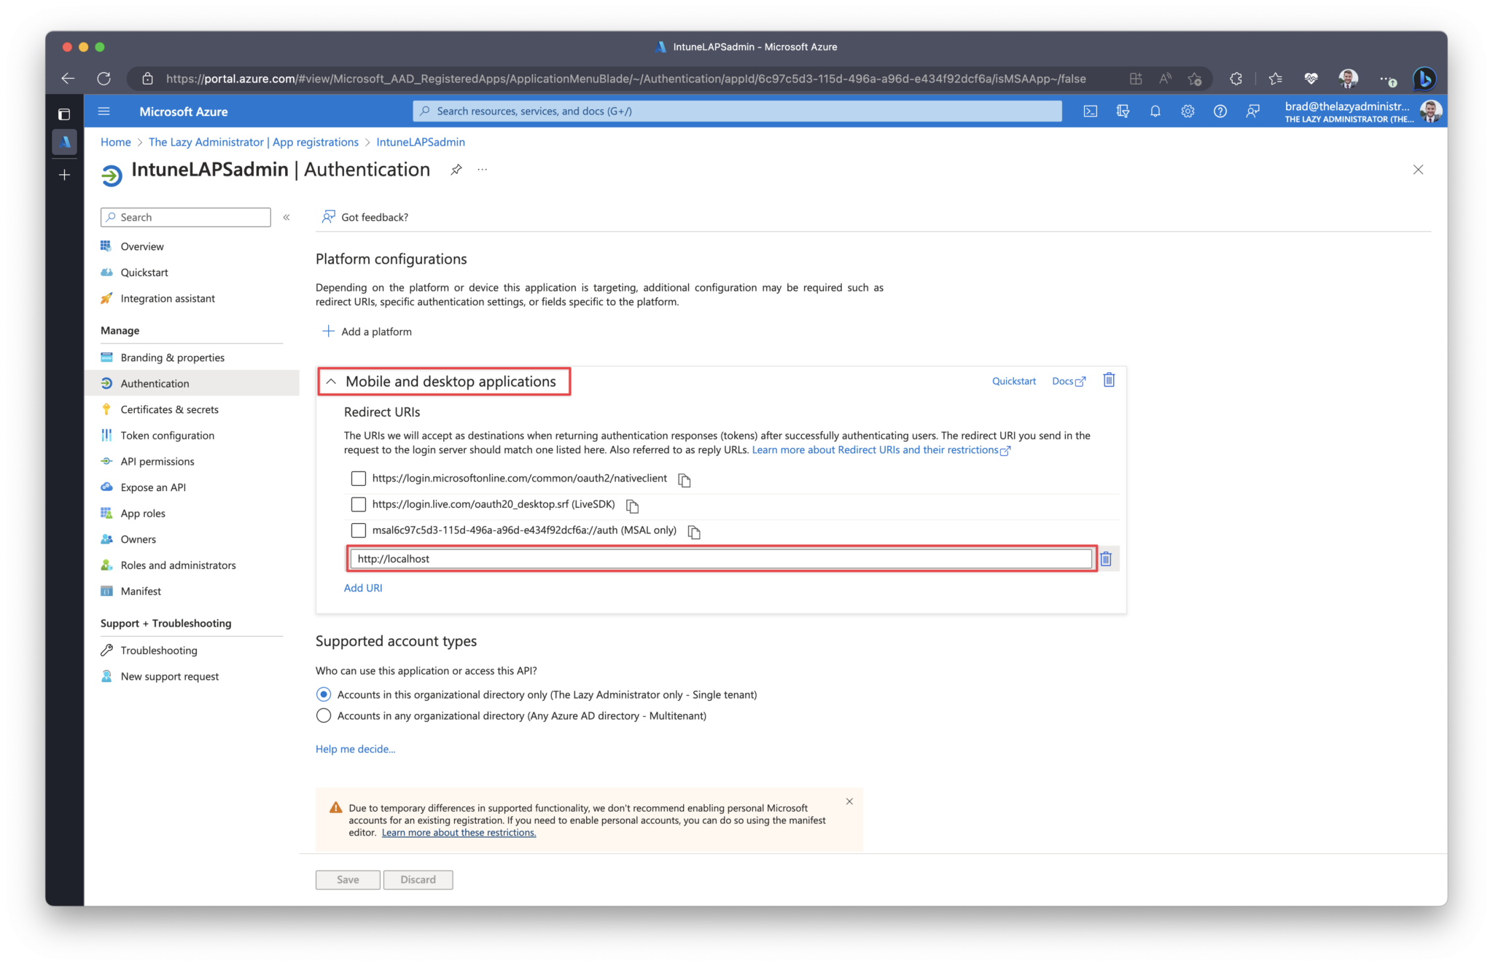The image size is (1493, 966).
Task: Dismiss the personal accounts warning banner
Action: tap(849, 801)
